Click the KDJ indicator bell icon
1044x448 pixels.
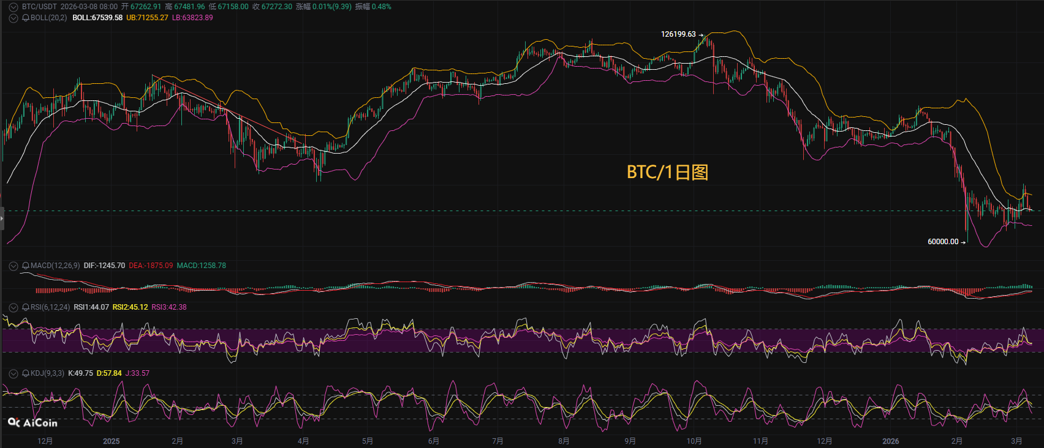click(26, 373)
